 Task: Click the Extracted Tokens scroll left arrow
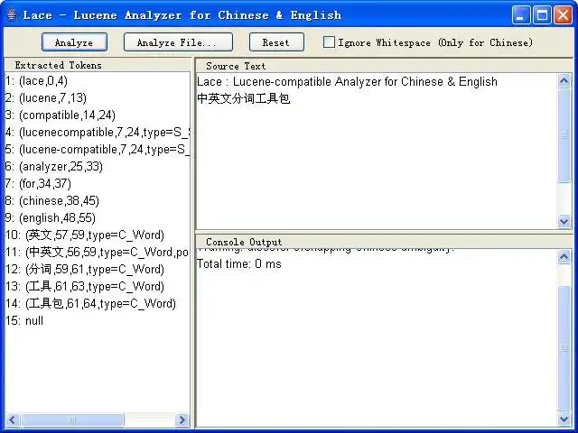click(12, 419)
